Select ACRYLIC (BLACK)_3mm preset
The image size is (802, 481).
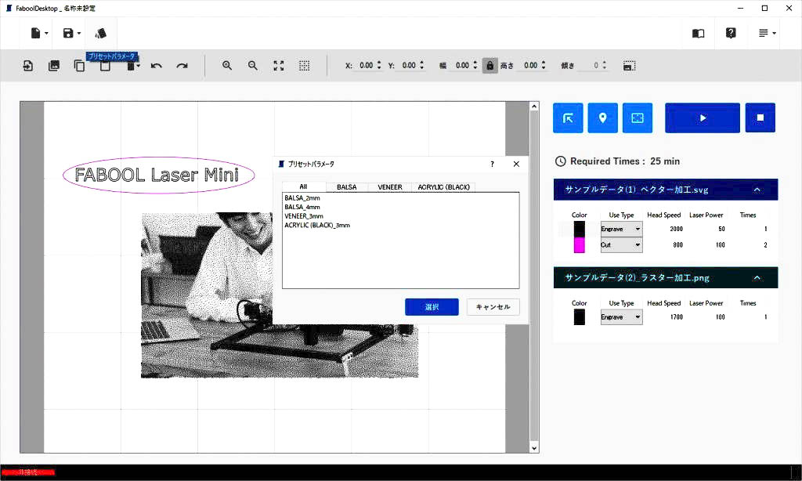[x=317, y=225]
